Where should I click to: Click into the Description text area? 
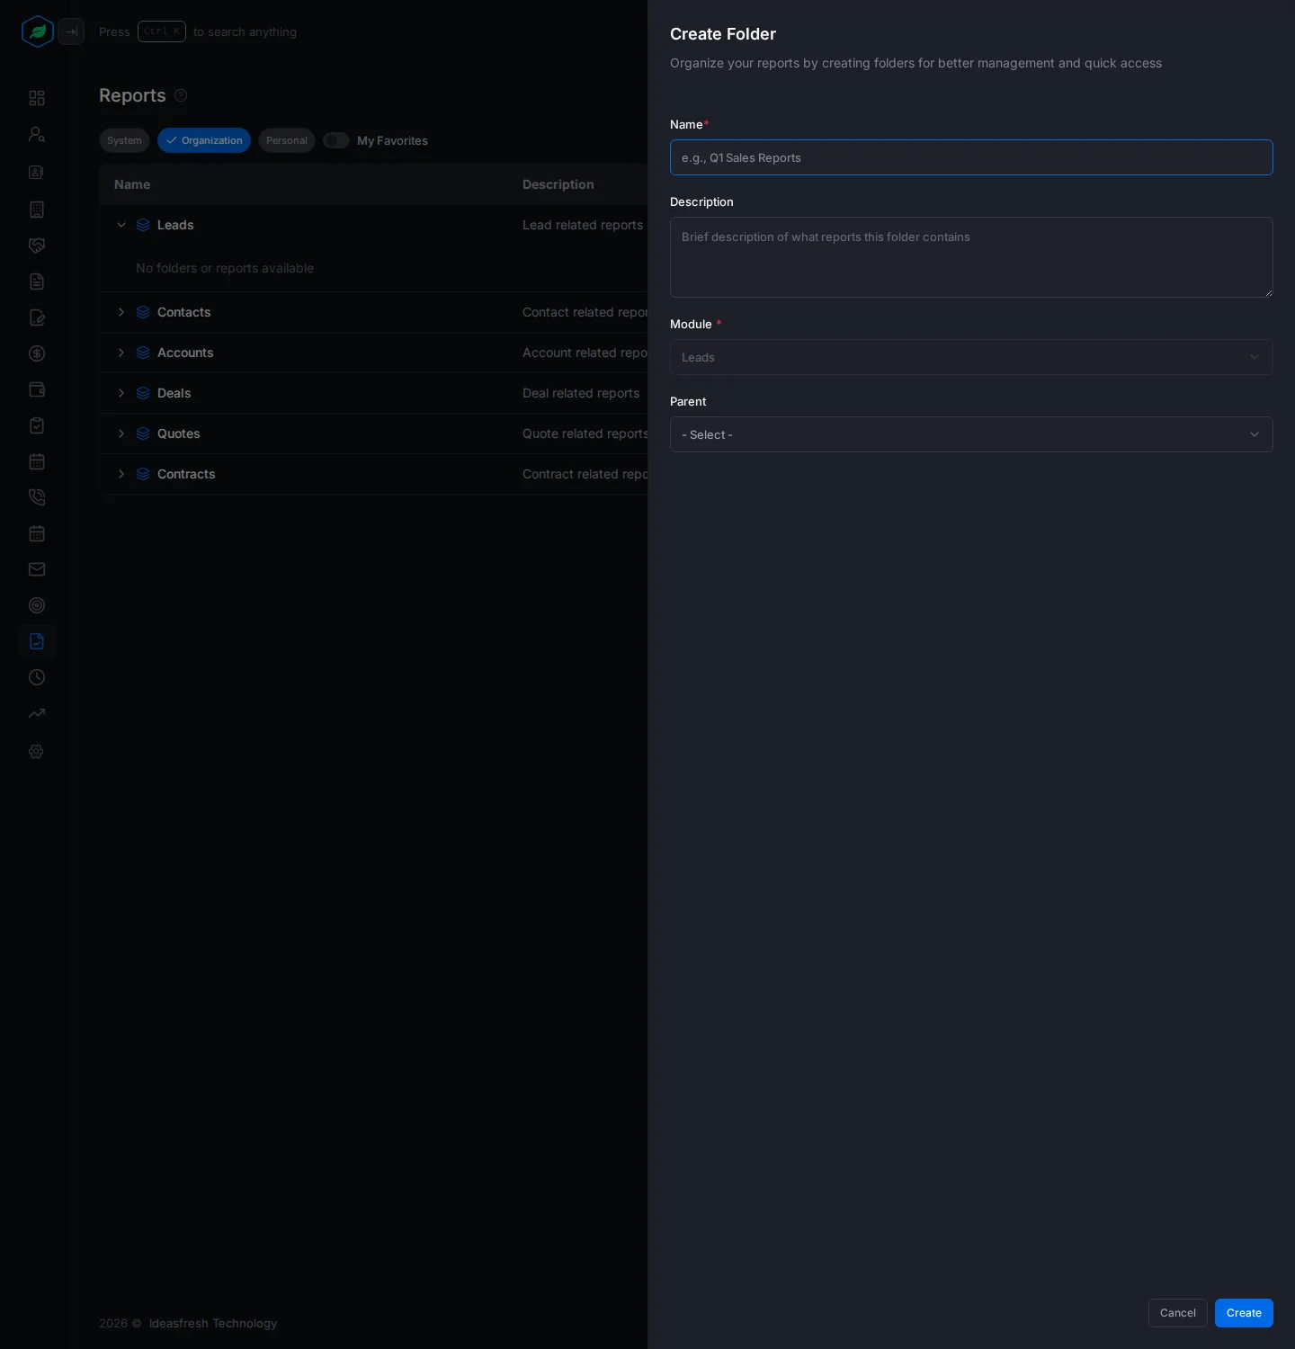click(x=971, y=257)
